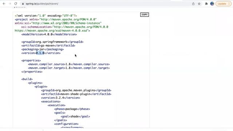The width and height of the screenshot is (233, 131).
Task: Click the org.apache.maven.plugins groupId line
Action: [x=76, y=90]
